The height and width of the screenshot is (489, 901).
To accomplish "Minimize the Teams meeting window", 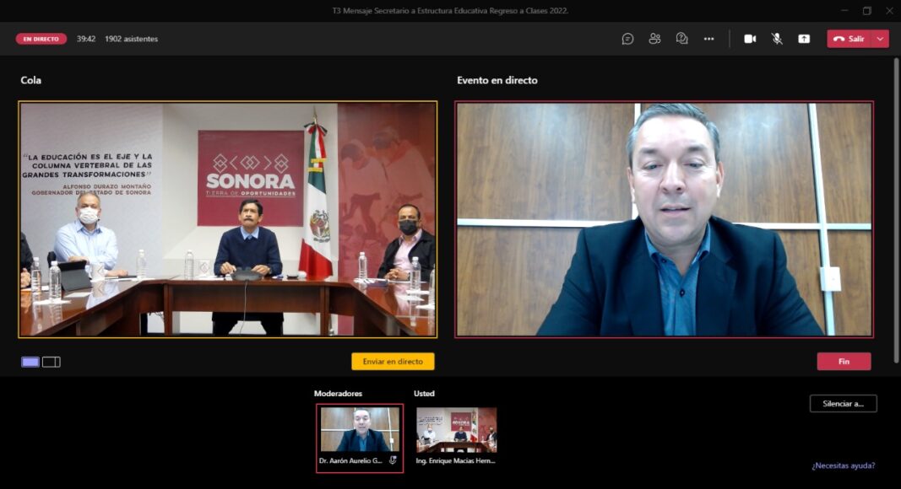I will click(x=844, y=10).
